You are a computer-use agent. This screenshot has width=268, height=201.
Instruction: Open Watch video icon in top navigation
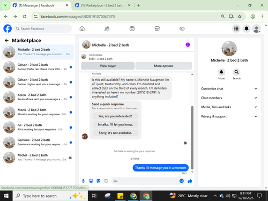132,28
